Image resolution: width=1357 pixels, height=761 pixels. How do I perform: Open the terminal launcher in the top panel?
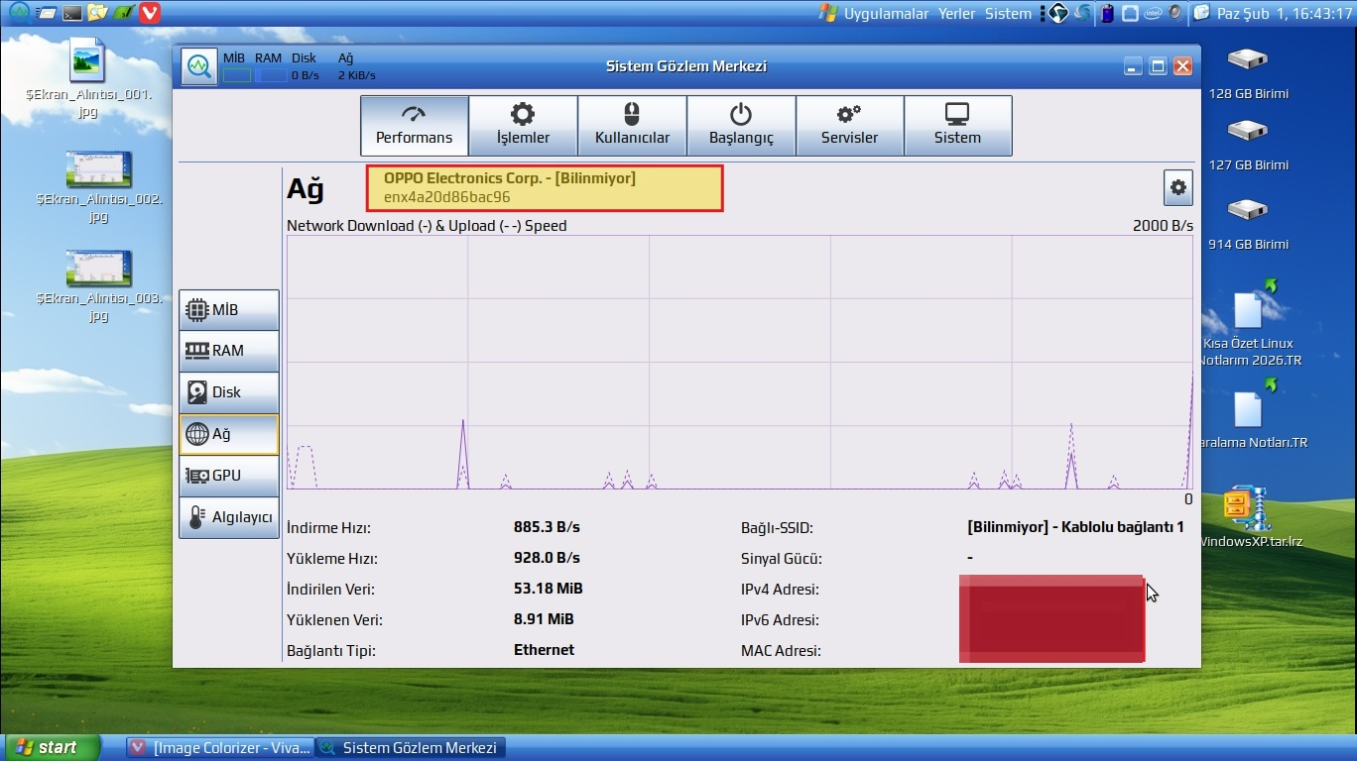coord(71,13)
